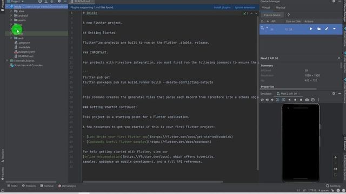The width and height of the screenshot is (346, 194).
Task: Open the device folder icon in Actions column
Action: tap(319, 29)
